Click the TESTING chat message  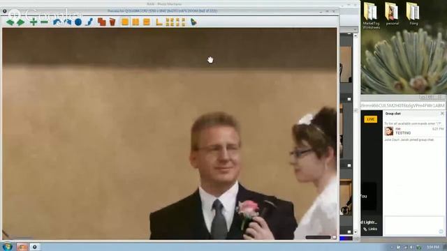[x=403, y=133]
